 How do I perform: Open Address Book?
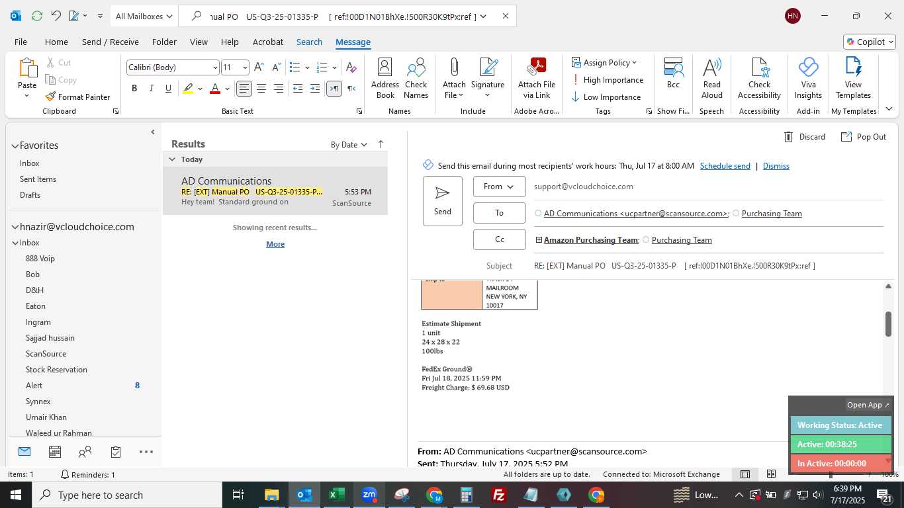click(385, 78)
